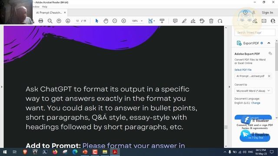This screenshot has height=156, width=278.
Task: Click the ENG language indicator
Action: click(251, 152)
